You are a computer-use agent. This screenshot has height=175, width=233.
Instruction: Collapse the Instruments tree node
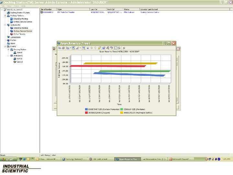5,25
